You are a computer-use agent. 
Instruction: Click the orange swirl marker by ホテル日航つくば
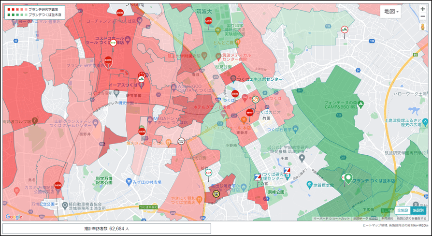coord(256,99)
